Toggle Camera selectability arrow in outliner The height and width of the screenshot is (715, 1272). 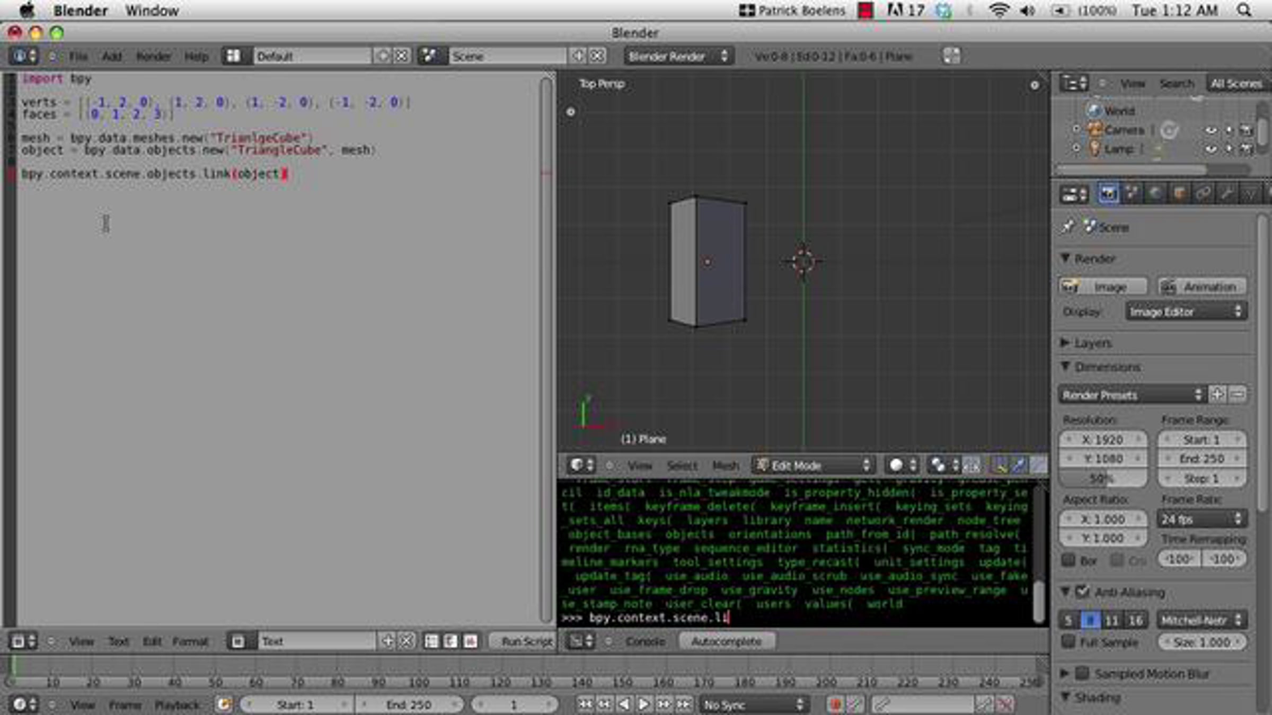click(1229, 130)
